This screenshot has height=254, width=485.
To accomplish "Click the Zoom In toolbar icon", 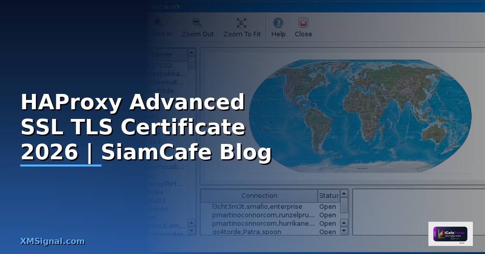I will [158, 23].
